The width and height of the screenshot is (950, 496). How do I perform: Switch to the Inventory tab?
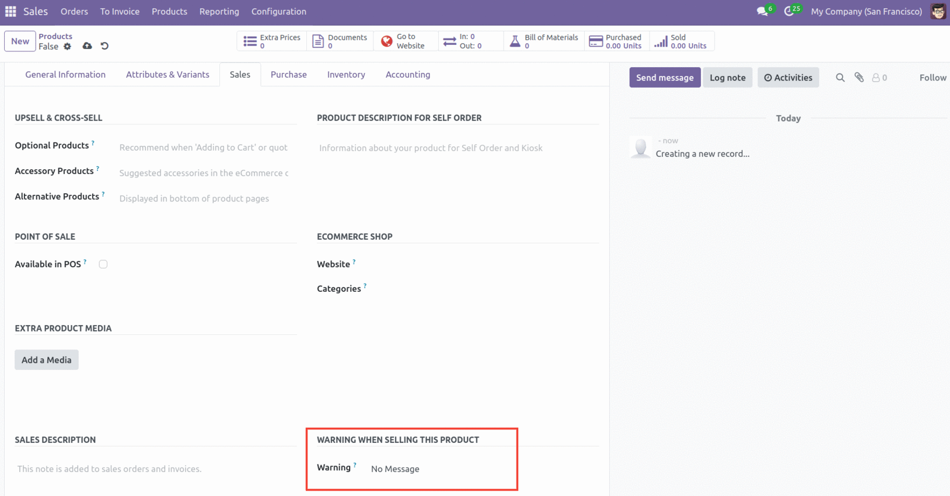[x=346, y=75]
